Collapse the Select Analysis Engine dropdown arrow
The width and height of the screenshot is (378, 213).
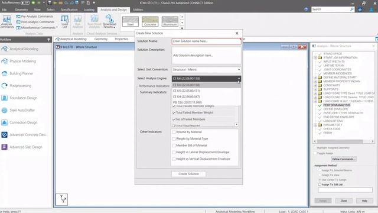(239, 79)
